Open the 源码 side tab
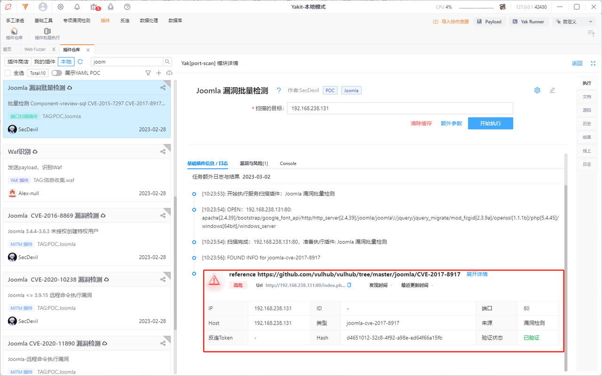The width and height of the screenshot is (602, 376). click(x=586, y=110)
